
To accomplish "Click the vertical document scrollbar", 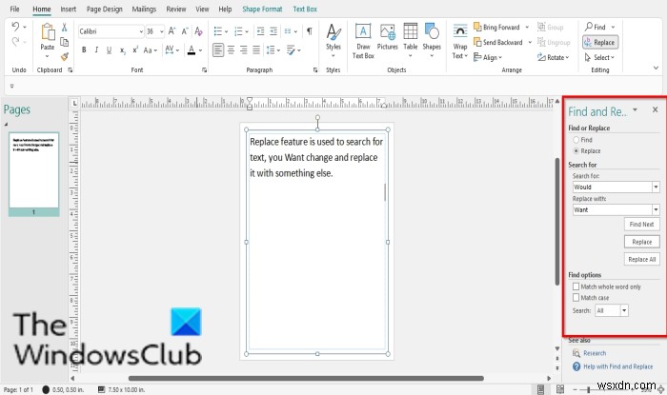I will tap(556, 221).
